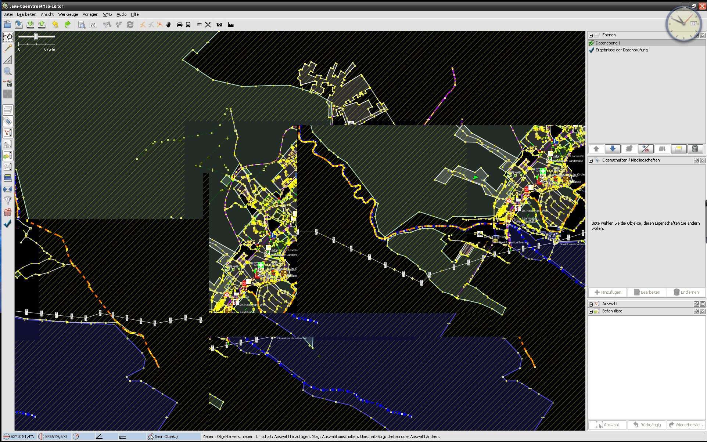This screenshot has width=707, height=442.
Task: Select the draw nodes line tool
Action: click(8, 48)
